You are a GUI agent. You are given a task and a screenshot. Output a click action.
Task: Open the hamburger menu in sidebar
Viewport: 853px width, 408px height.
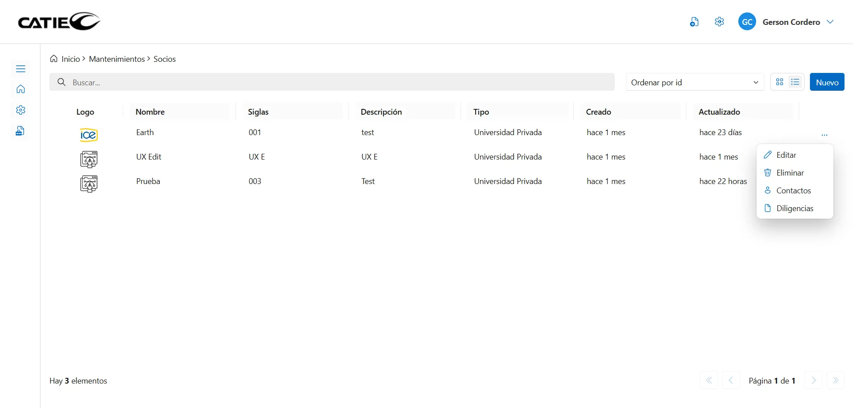pos(20,69)
